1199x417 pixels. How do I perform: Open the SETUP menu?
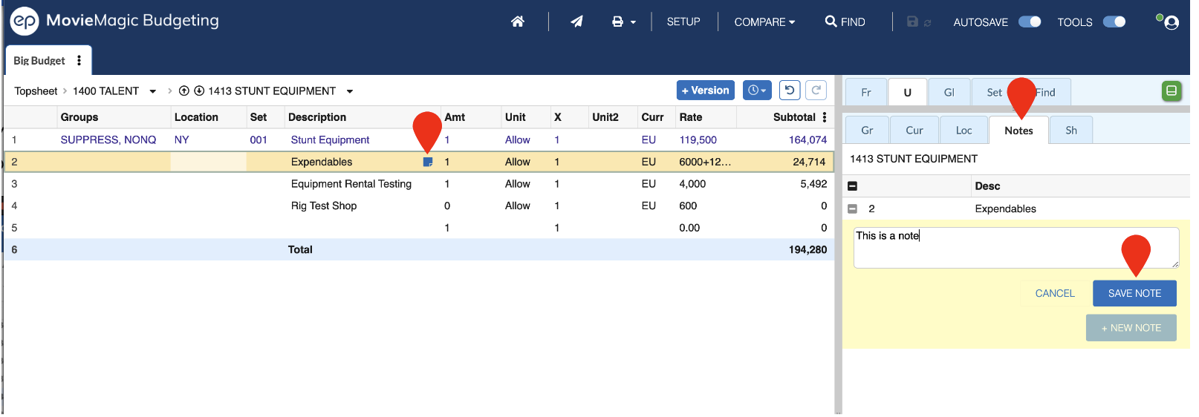click(x=683, y=22)
